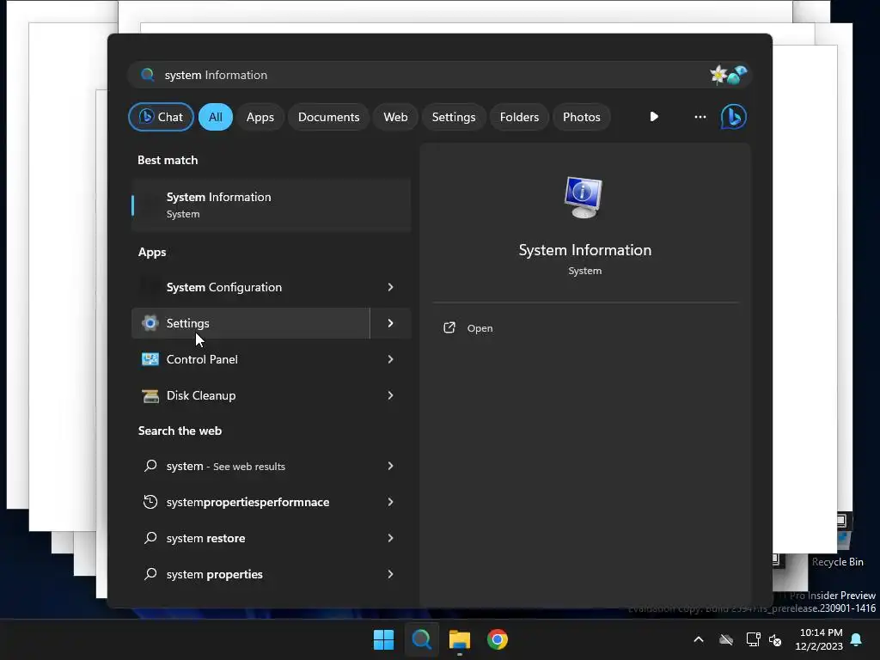Click the search magnifier icon in search box
The width and height of the screenshot is (880, 660).
click(x=148, y=75)
